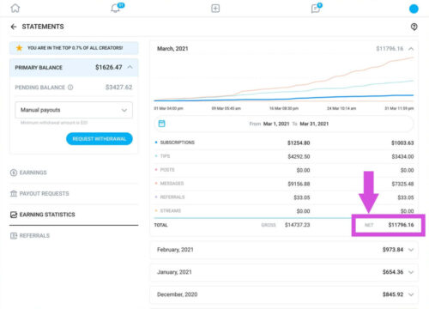This screenshot has width=429, height=309.
Task: Click the $1003.63 subscriptions net value
Action: (x=402, y=142)
